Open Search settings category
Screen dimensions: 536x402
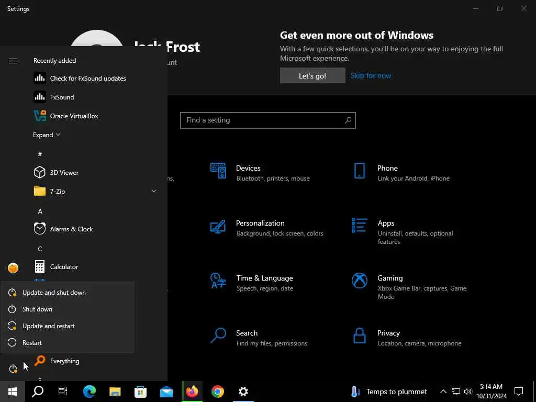click(x=259, y=338)
